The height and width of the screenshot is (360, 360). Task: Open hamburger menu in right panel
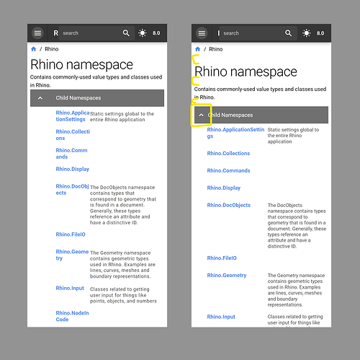point(202,33)
